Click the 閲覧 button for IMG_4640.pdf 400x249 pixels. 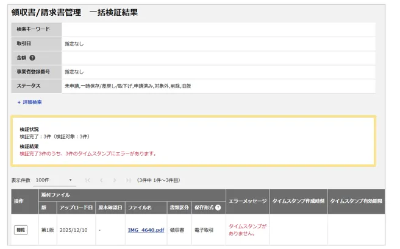coord(21,230)
